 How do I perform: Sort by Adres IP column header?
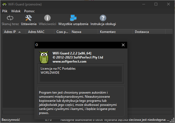coord(14,32)
